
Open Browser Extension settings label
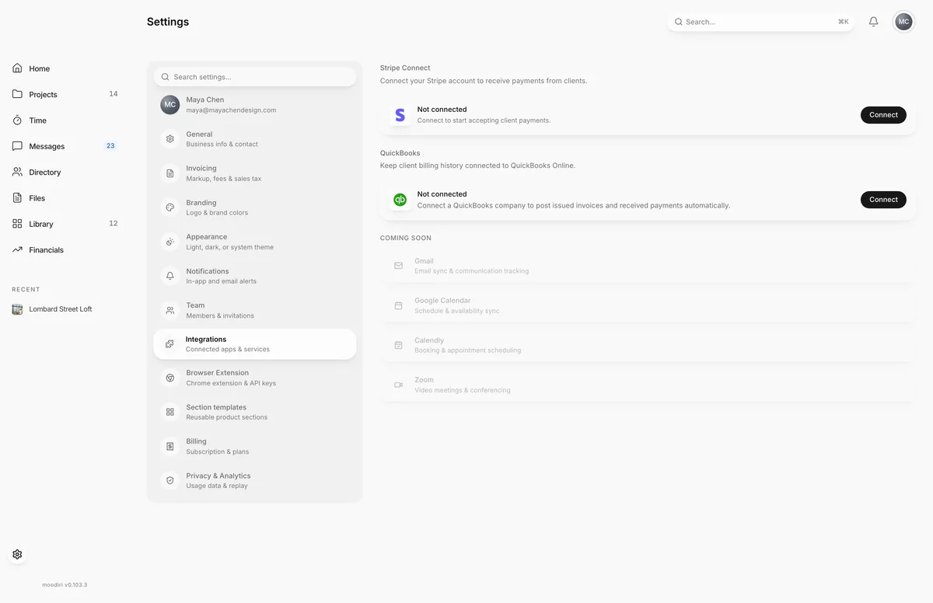pyautogui.click(x=217, y=373)
